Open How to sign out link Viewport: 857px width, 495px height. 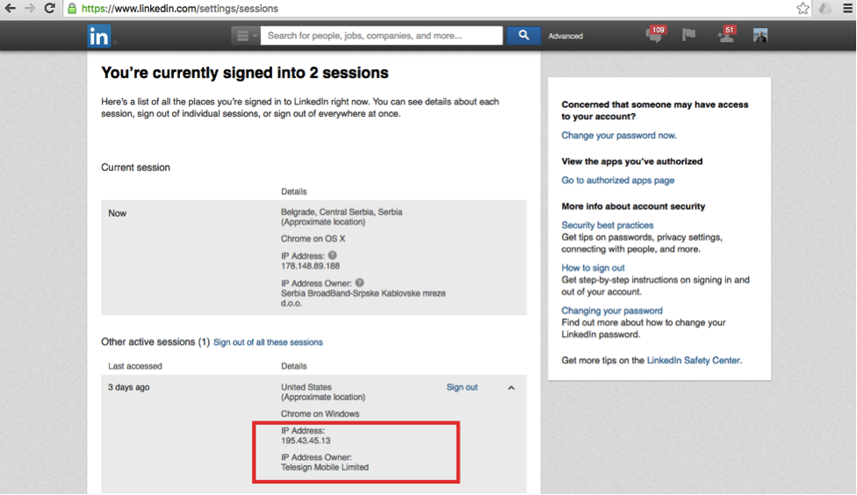click(593, 267)
